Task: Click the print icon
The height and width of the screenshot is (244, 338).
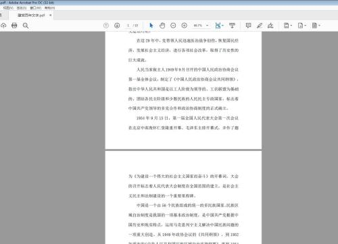Action: coord(14,26)
